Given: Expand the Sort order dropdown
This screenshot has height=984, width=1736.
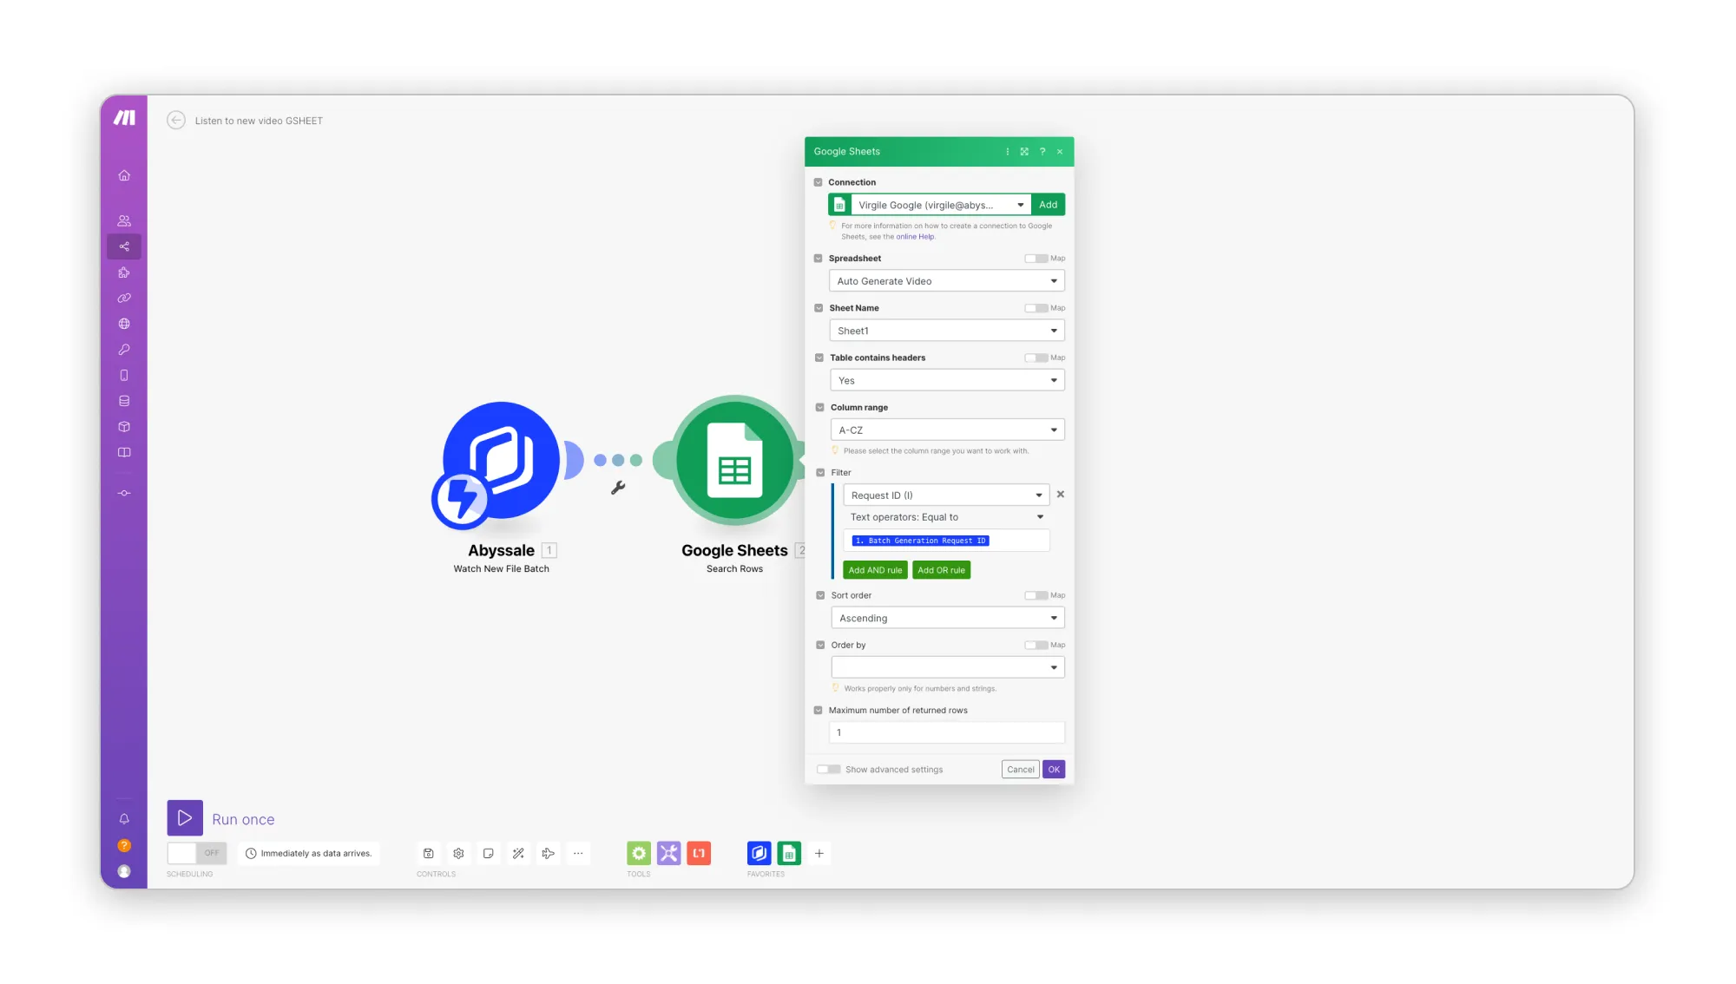Looking at the screenshot, I should tap(947, 617).
